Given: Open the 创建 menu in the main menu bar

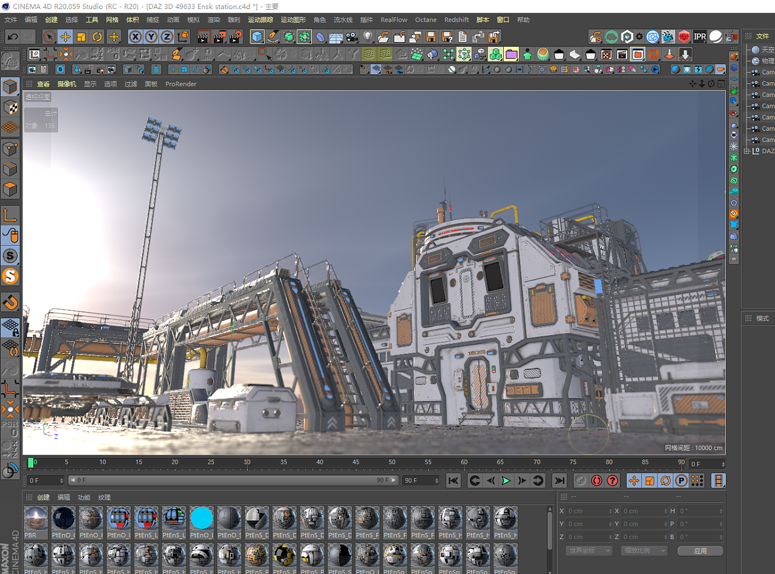Looking at the screenshot, I should pyautogui.click(x=51, y=20).
